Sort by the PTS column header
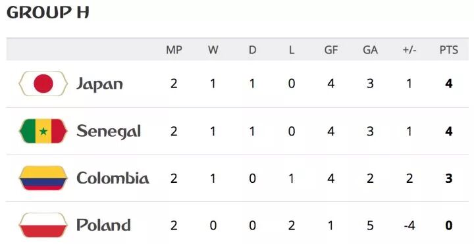Viewport: 474px width, 244px height. click(x=449, y=50)
